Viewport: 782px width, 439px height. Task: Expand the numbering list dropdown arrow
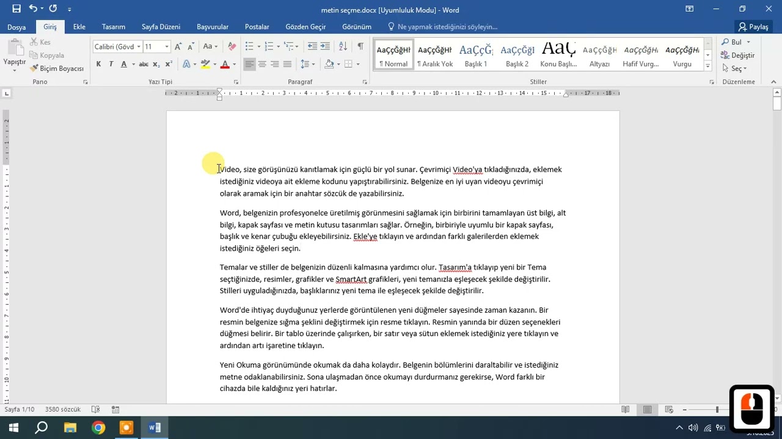point(278,46)
